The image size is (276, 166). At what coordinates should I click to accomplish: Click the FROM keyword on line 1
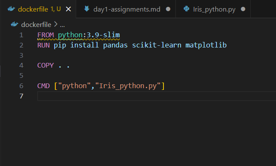coord(46,35)
